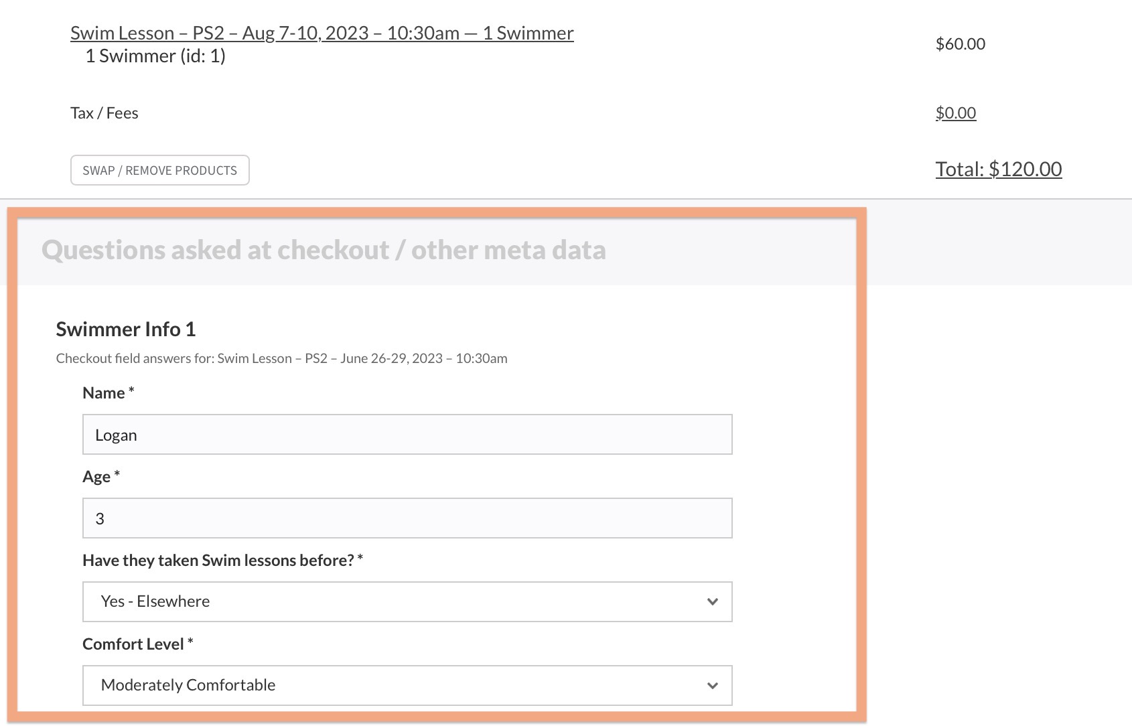Click the chevron arrow beside Moderately Comfortable
This screenshot has width=1132, height=726.
[712, 686]
